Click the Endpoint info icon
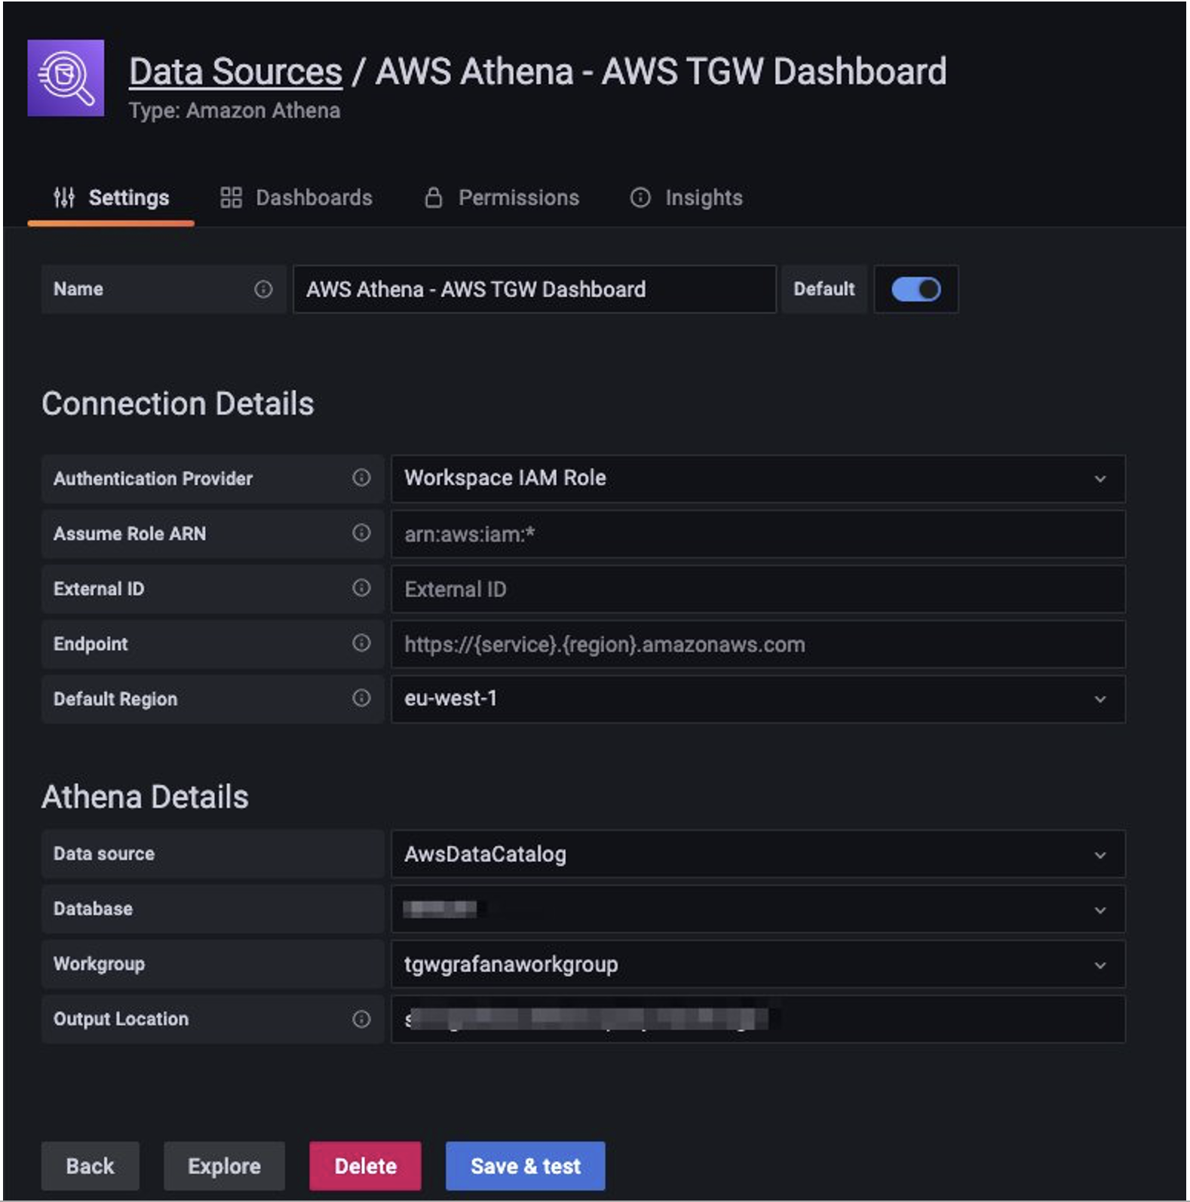Image resolution: width=1190 pixels, height=1202 pixels. [x=361, y=642]
